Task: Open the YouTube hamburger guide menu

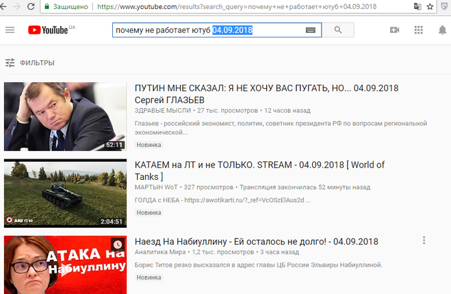Action: click(x=10, y=30)
